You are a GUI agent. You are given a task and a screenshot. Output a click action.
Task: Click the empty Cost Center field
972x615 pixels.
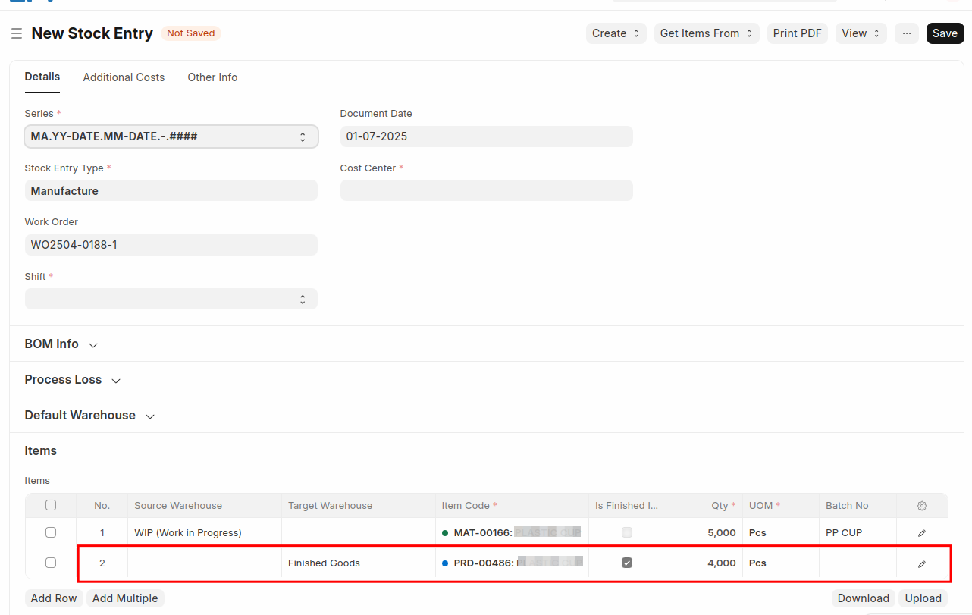point(487,190)
